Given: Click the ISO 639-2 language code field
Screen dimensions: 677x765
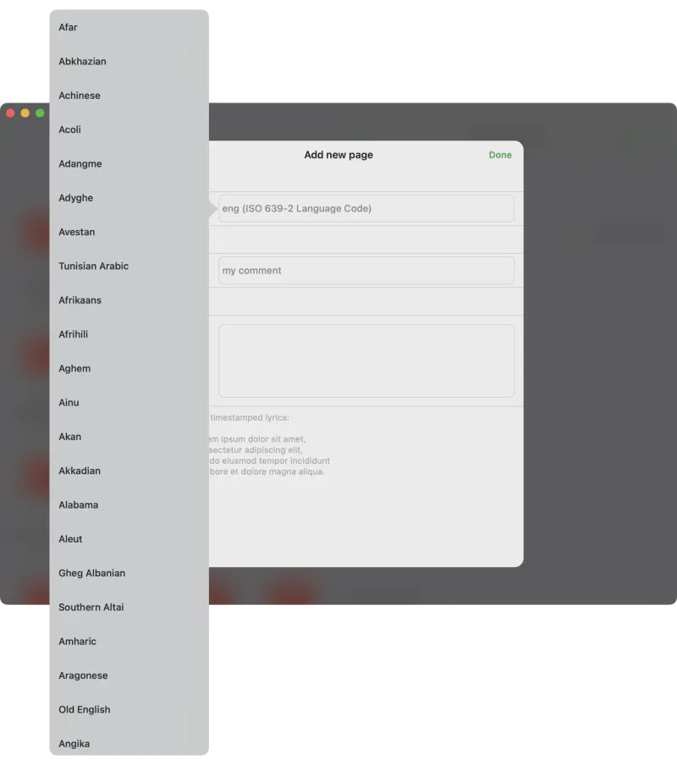Looking at the screenshot, I should coord(366,209).
